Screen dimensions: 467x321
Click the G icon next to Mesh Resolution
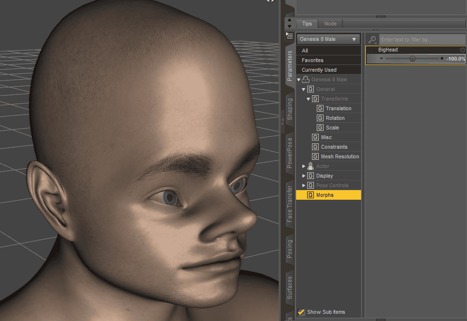pyautogui.click(x=314, y=156)
